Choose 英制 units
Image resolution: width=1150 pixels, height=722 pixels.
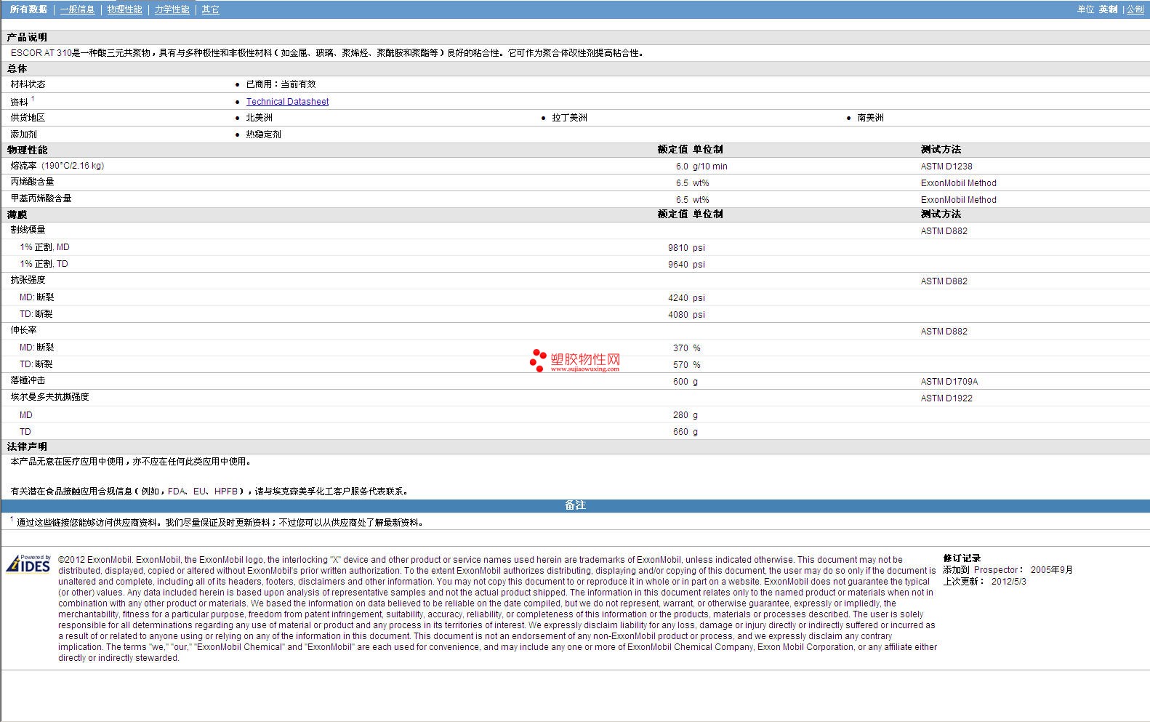click(x=1108, y=9)
